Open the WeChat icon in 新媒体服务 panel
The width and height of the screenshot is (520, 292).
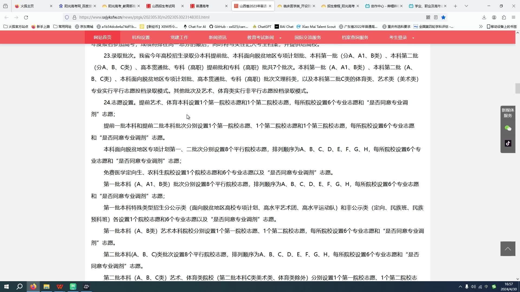point(508,128)
